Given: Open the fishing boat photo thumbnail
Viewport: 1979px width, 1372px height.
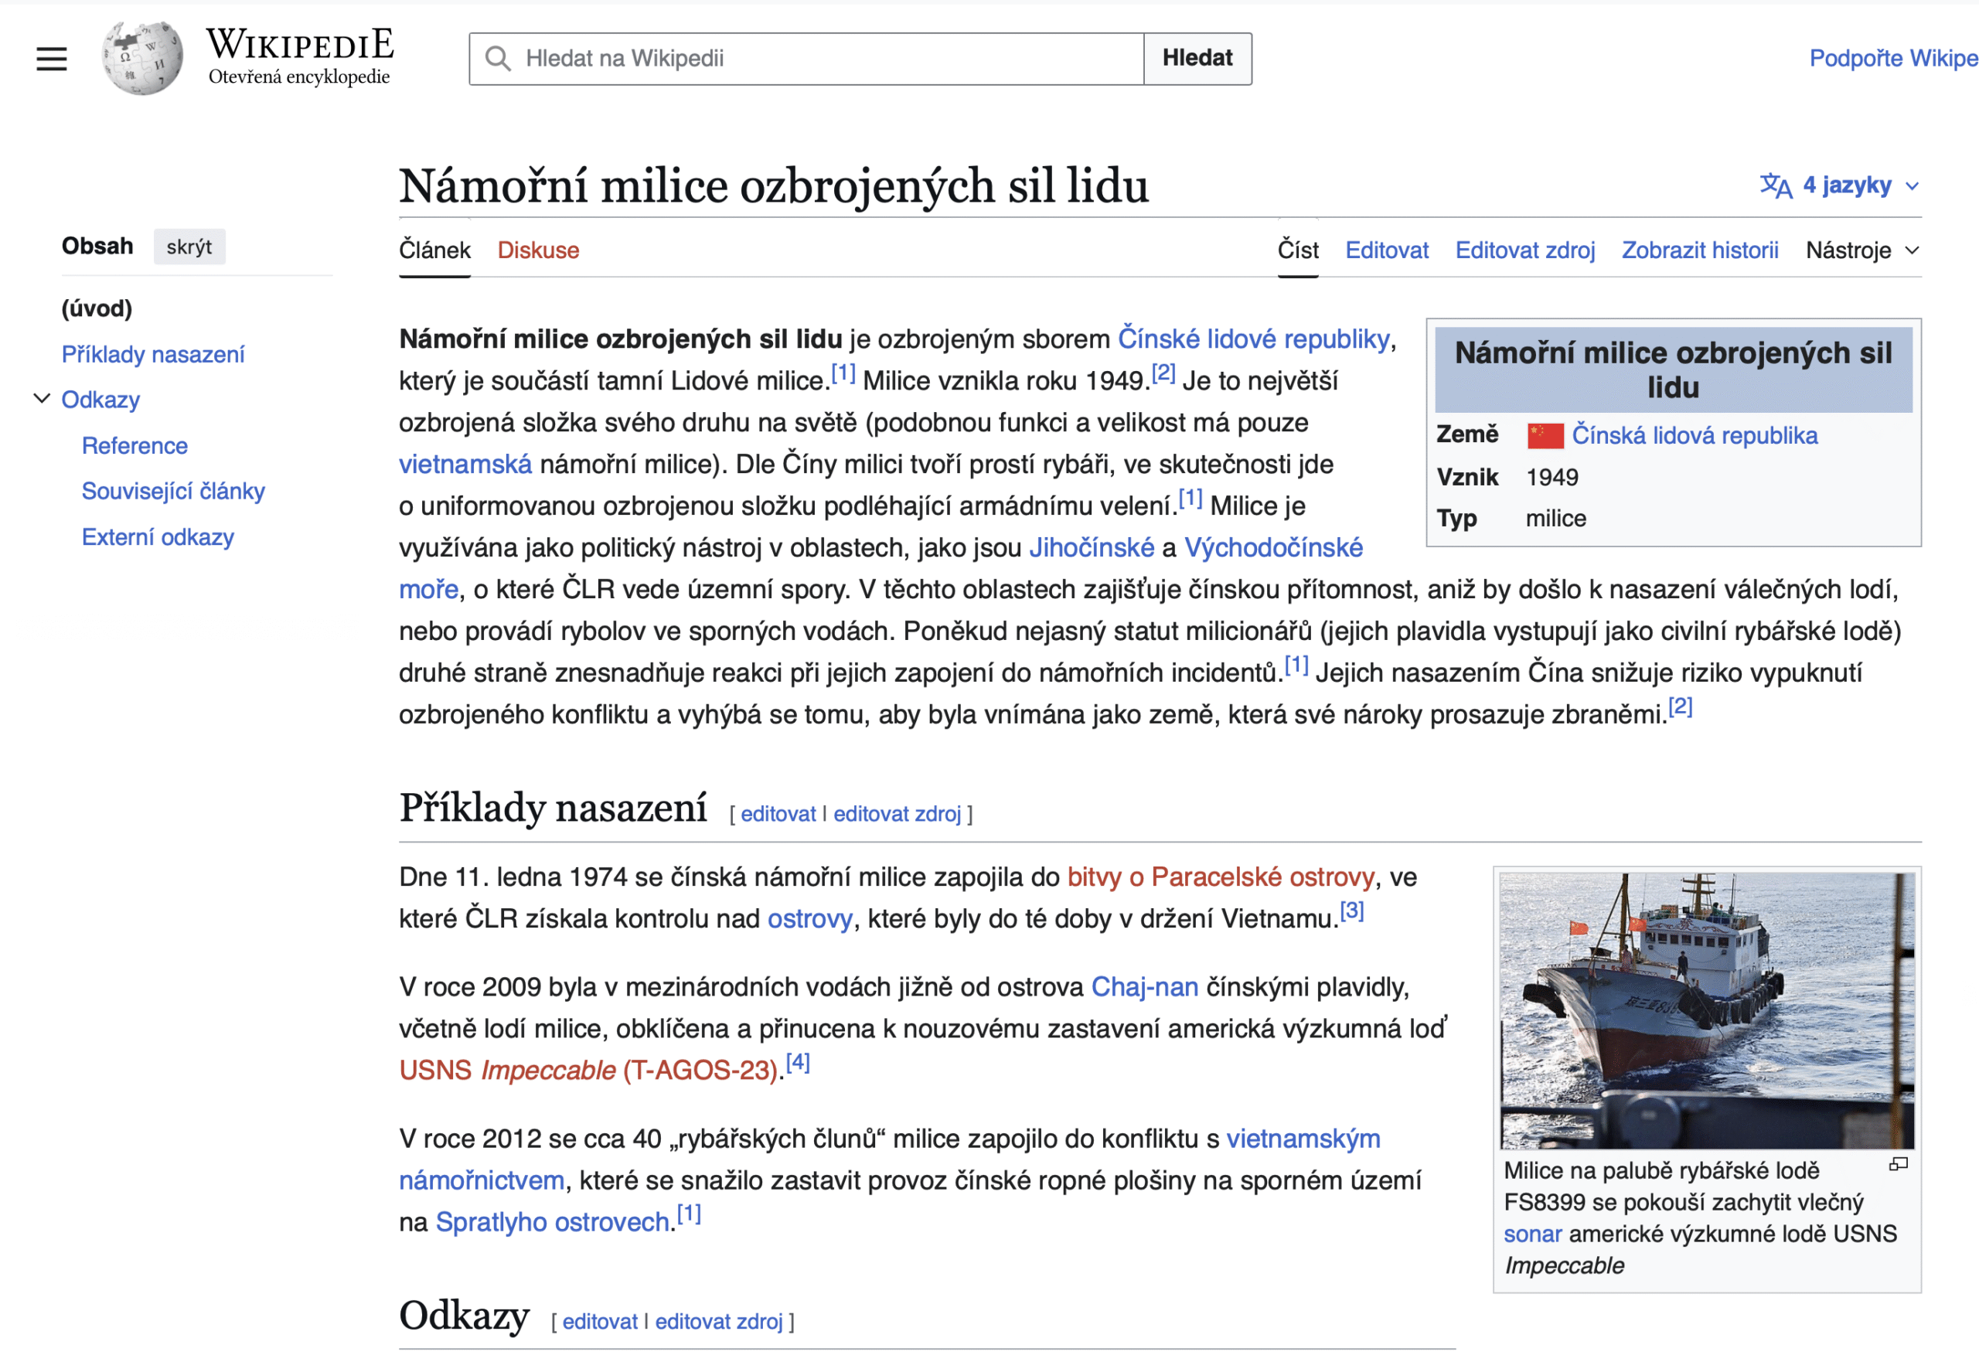Looking at the screenshot, I should [1706, 1010].
